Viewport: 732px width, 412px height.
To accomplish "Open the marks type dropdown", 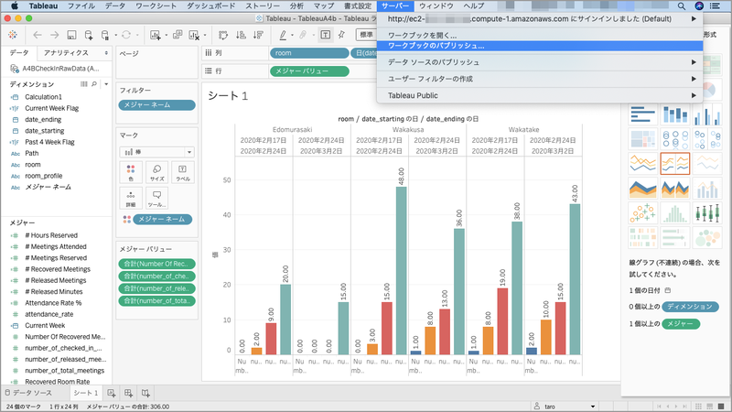I will [x=156, y=152].
